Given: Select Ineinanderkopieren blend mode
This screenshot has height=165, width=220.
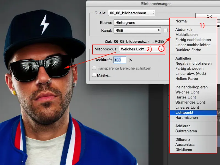Looking at the screenshot, I should (x=191, y=87).
